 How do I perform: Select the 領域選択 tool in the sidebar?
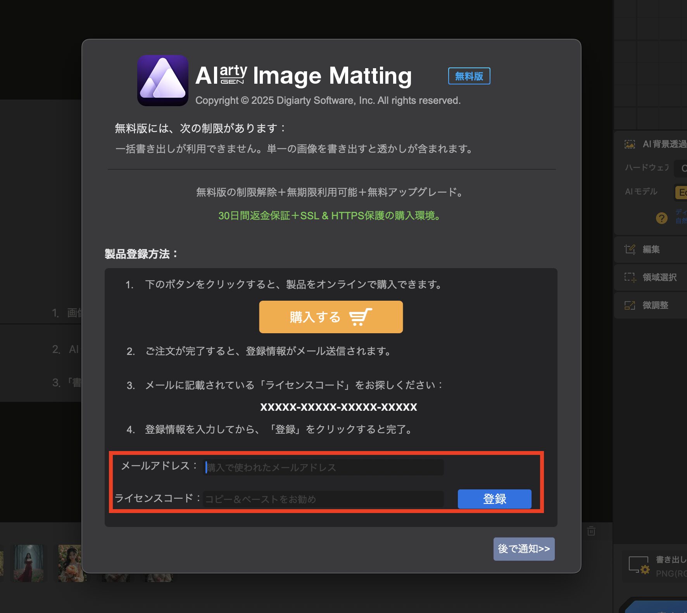(x=651, y=277)
